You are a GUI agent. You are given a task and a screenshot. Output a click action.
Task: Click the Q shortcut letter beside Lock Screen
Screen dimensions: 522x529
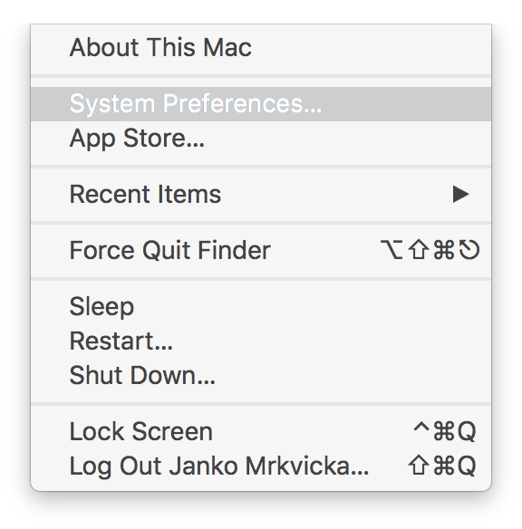[x=467, y=432]
